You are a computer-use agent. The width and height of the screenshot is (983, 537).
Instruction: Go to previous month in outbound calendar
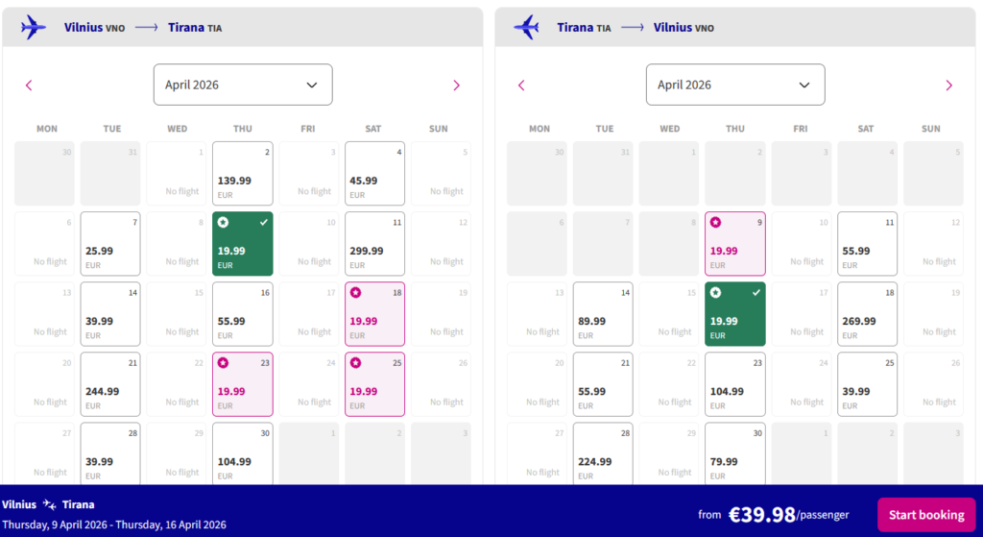pos(29,85)
